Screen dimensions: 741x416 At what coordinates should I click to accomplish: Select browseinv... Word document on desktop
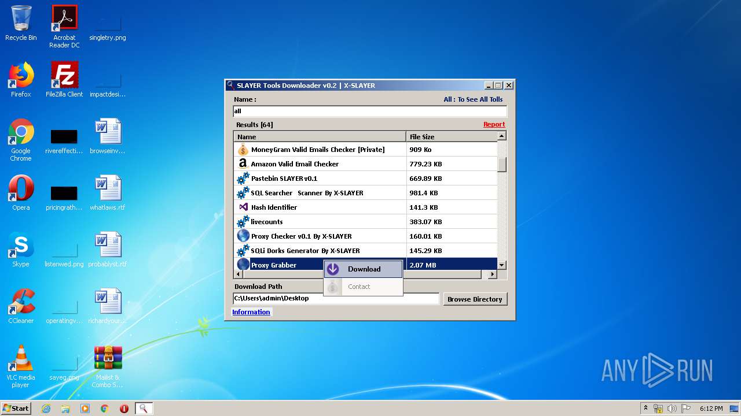point(108,136)
